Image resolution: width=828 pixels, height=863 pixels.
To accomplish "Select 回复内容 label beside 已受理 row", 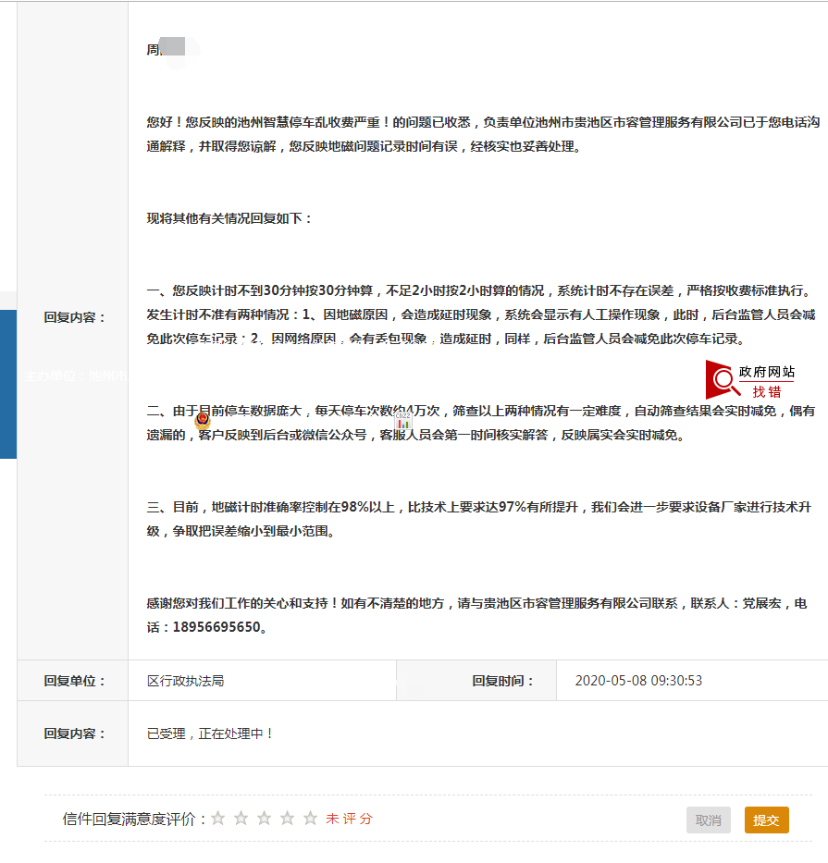I will 74,734.
